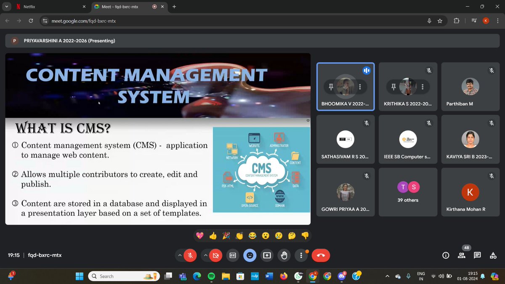Image resolution: width=505 pixels, height=284 pixels.
Task: Open media controls icon in Chrome toolbar
Action: pos(474,21)
